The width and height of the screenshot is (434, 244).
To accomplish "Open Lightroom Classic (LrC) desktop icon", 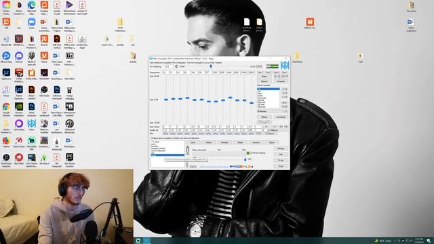I will pos(19,91).
